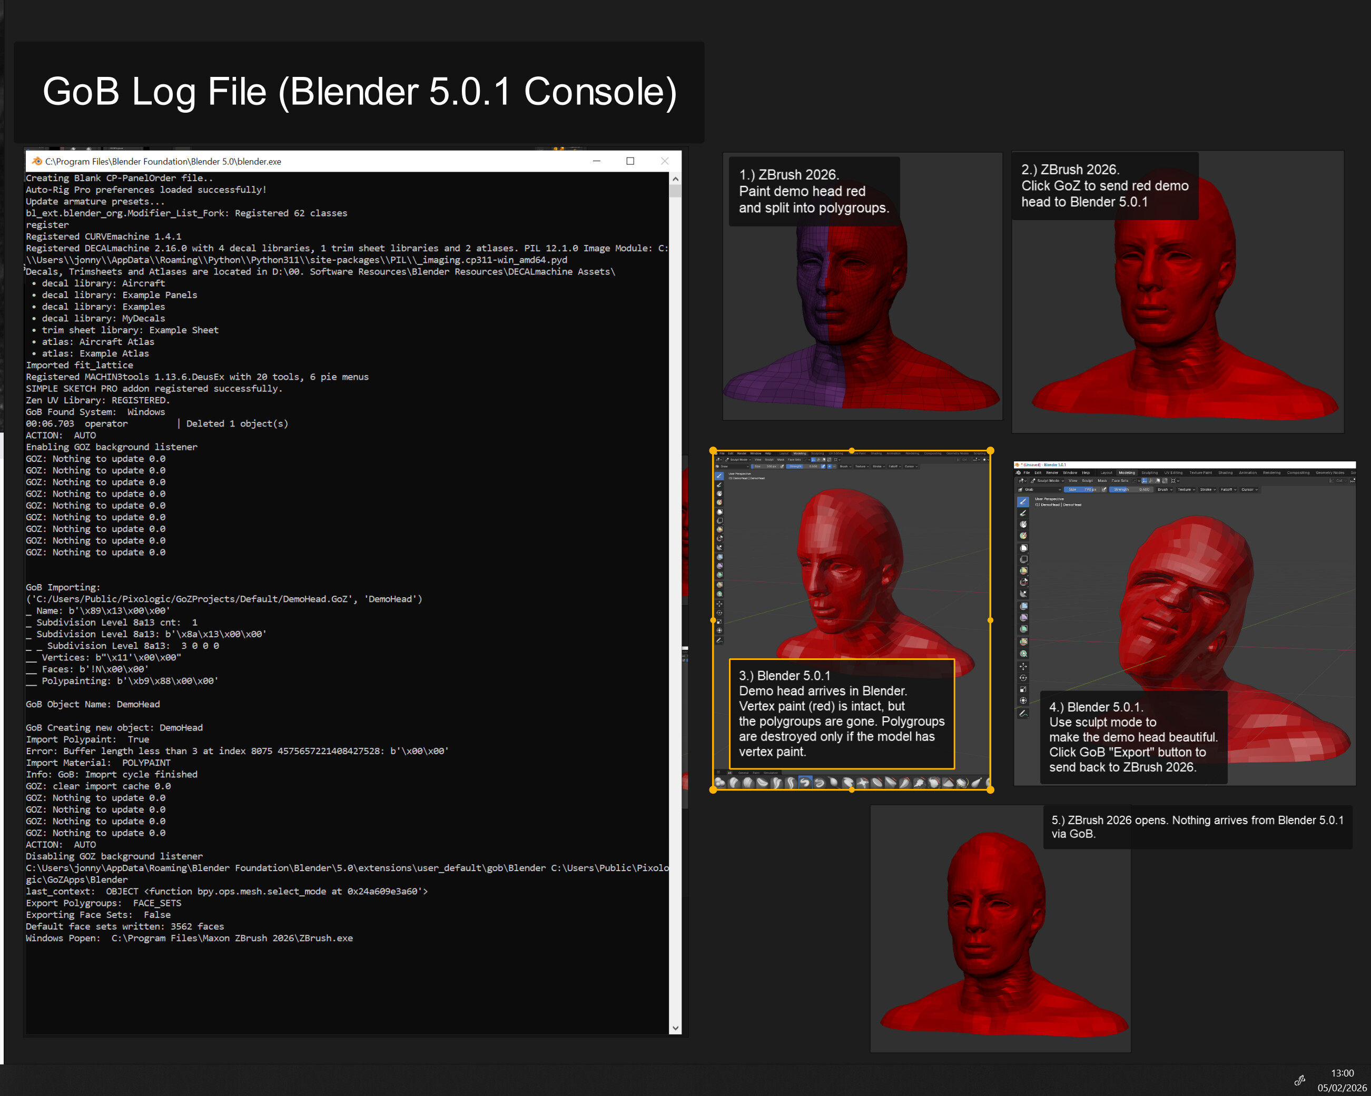Pick the Blob brush in asset shelf

click(720, 784)
